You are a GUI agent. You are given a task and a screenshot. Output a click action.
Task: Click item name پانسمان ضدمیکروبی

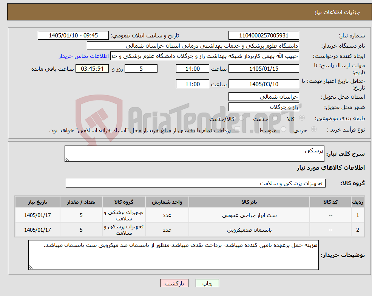pyautogui.click(x=249, y=230)
